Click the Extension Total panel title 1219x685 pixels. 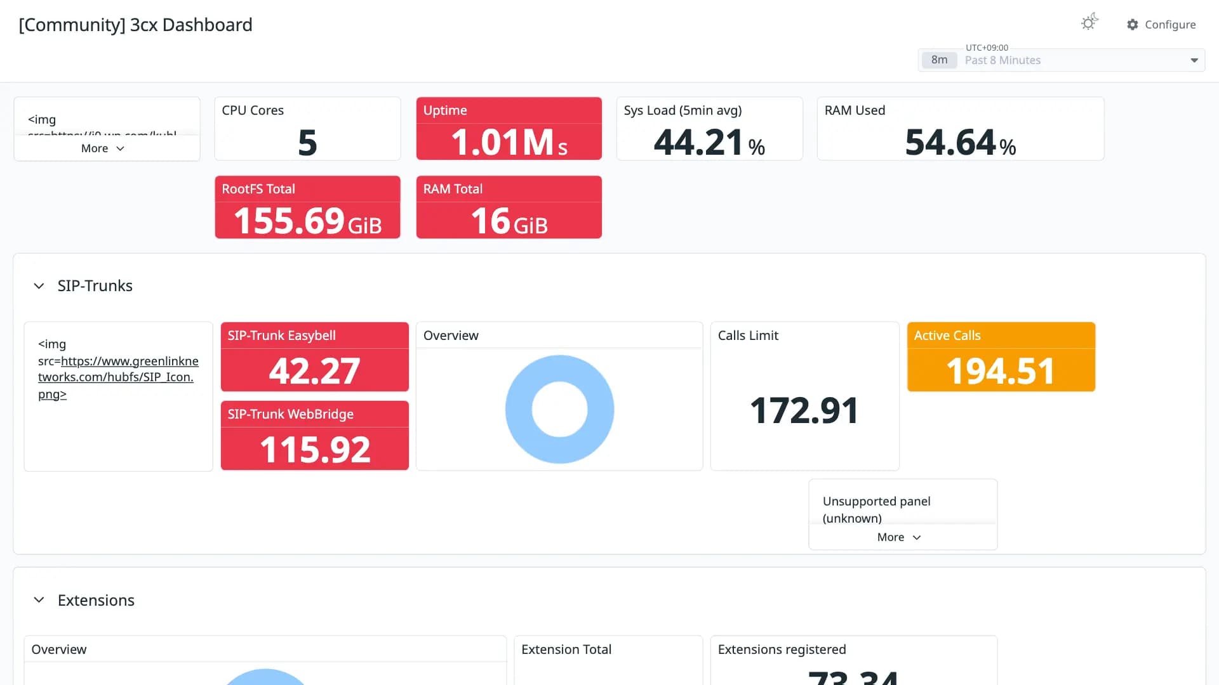(x=566, y=649)
